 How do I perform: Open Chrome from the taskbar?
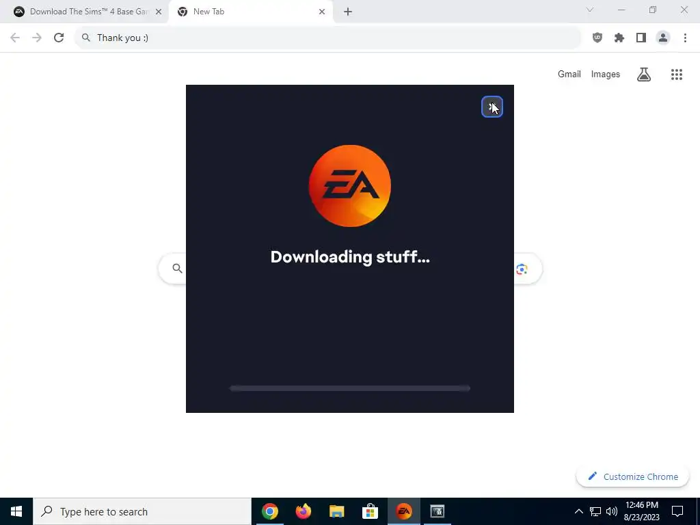coord(269,511)
